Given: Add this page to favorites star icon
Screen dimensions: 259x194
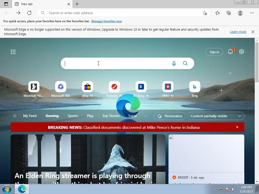Looking at the screenshot, I should [205, 13].
